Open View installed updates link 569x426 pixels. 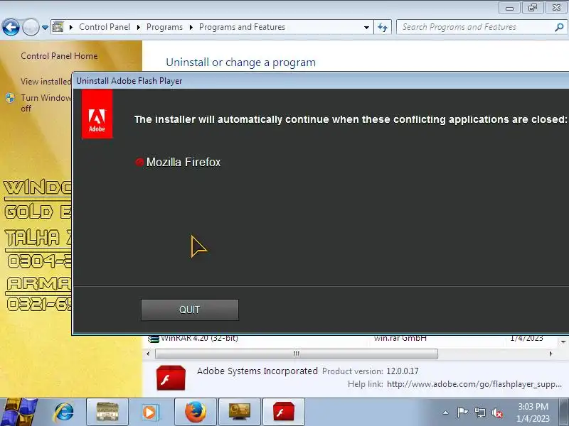[x=46, y=82]
